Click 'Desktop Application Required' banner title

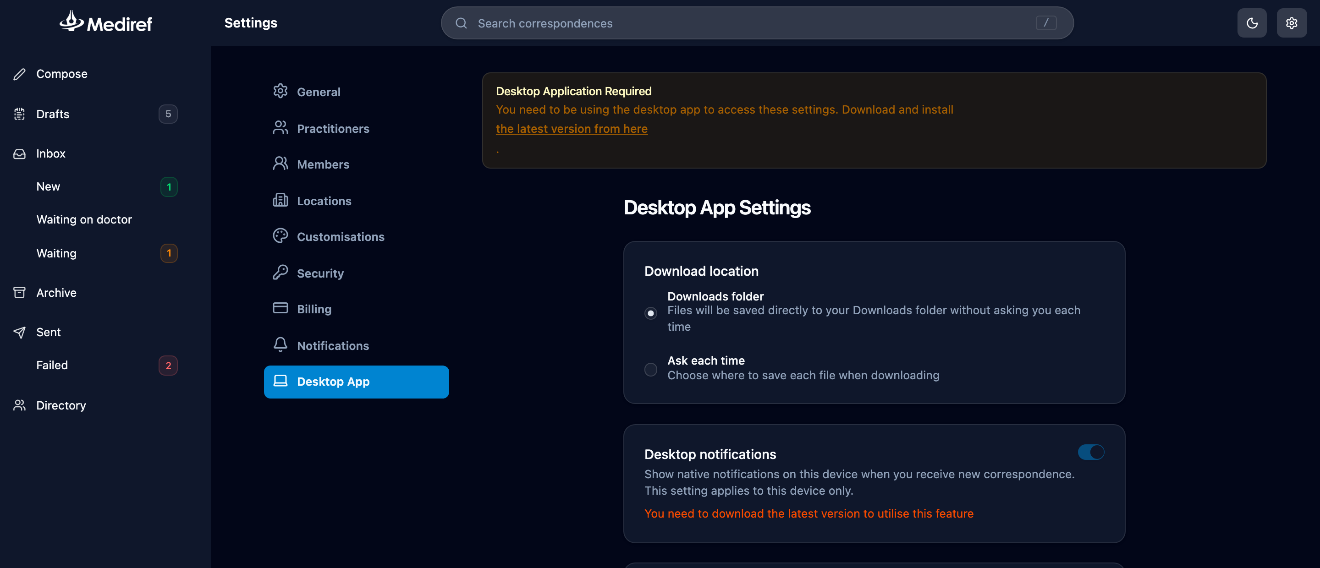(573, 91)
